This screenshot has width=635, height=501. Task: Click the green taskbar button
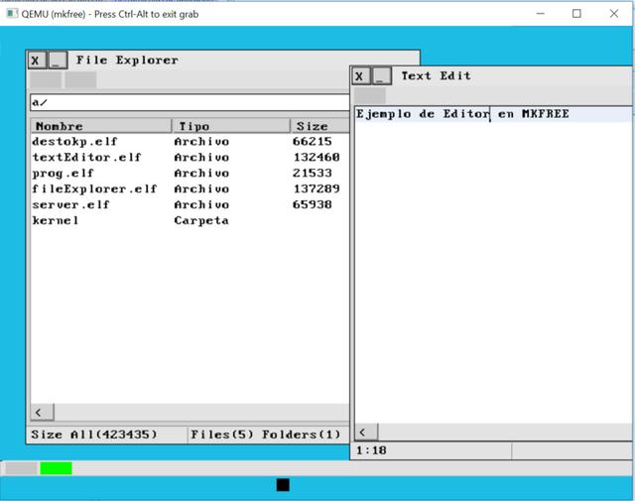coord(56,468)
